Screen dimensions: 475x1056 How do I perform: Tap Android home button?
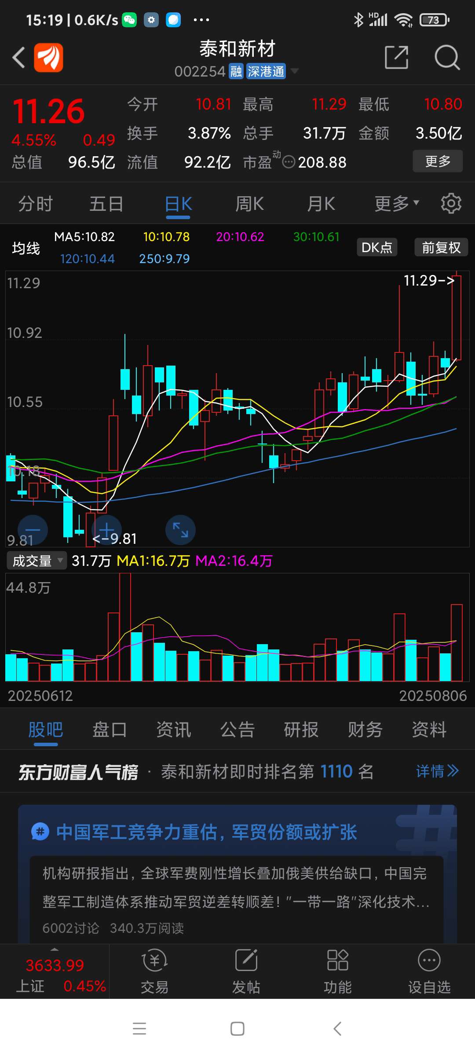point(237,1029)
